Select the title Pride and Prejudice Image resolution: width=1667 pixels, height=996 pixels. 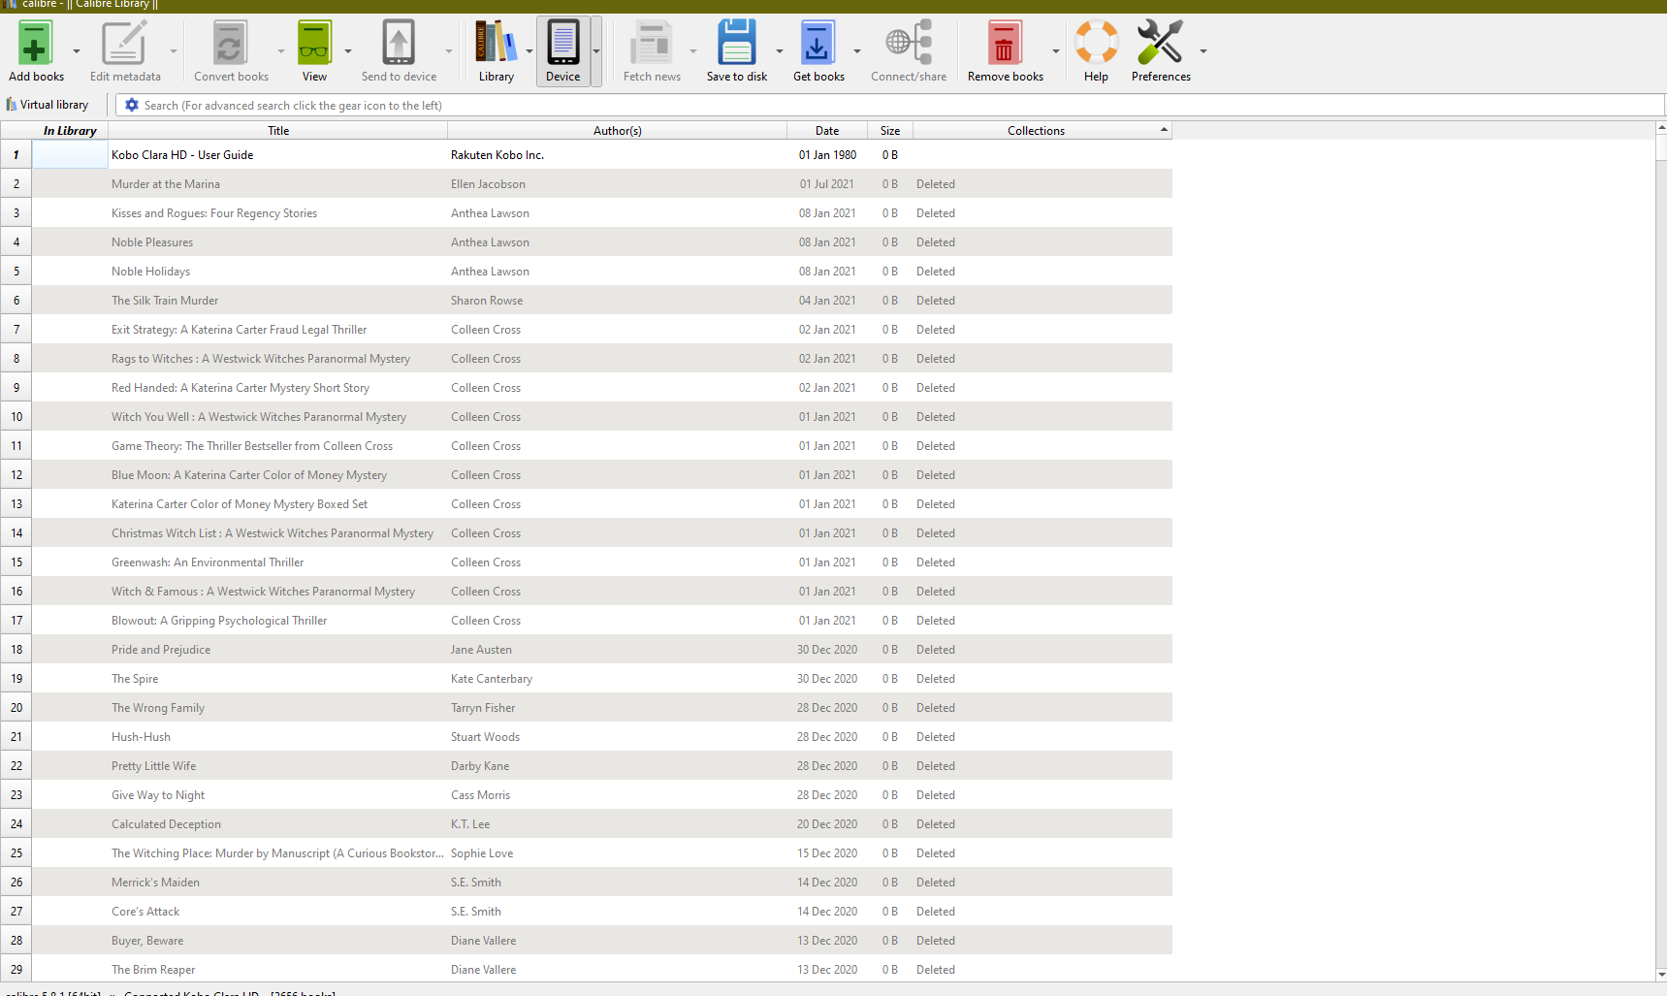point(161,650)
